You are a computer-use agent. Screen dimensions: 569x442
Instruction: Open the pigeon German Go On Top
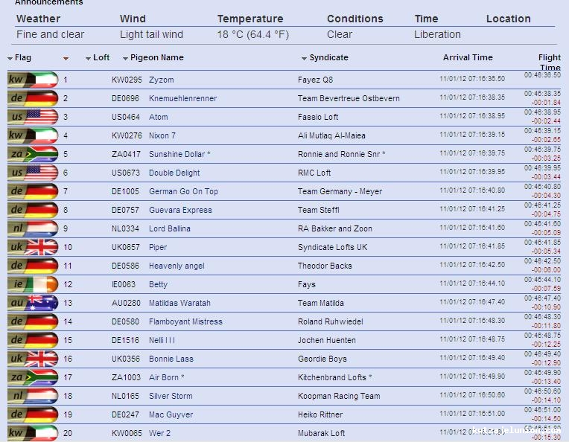pyautogui.click(x=183, y=191)
